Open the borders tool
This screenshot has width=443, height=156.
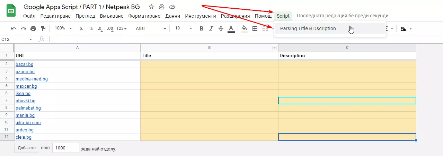pos(255,28)
